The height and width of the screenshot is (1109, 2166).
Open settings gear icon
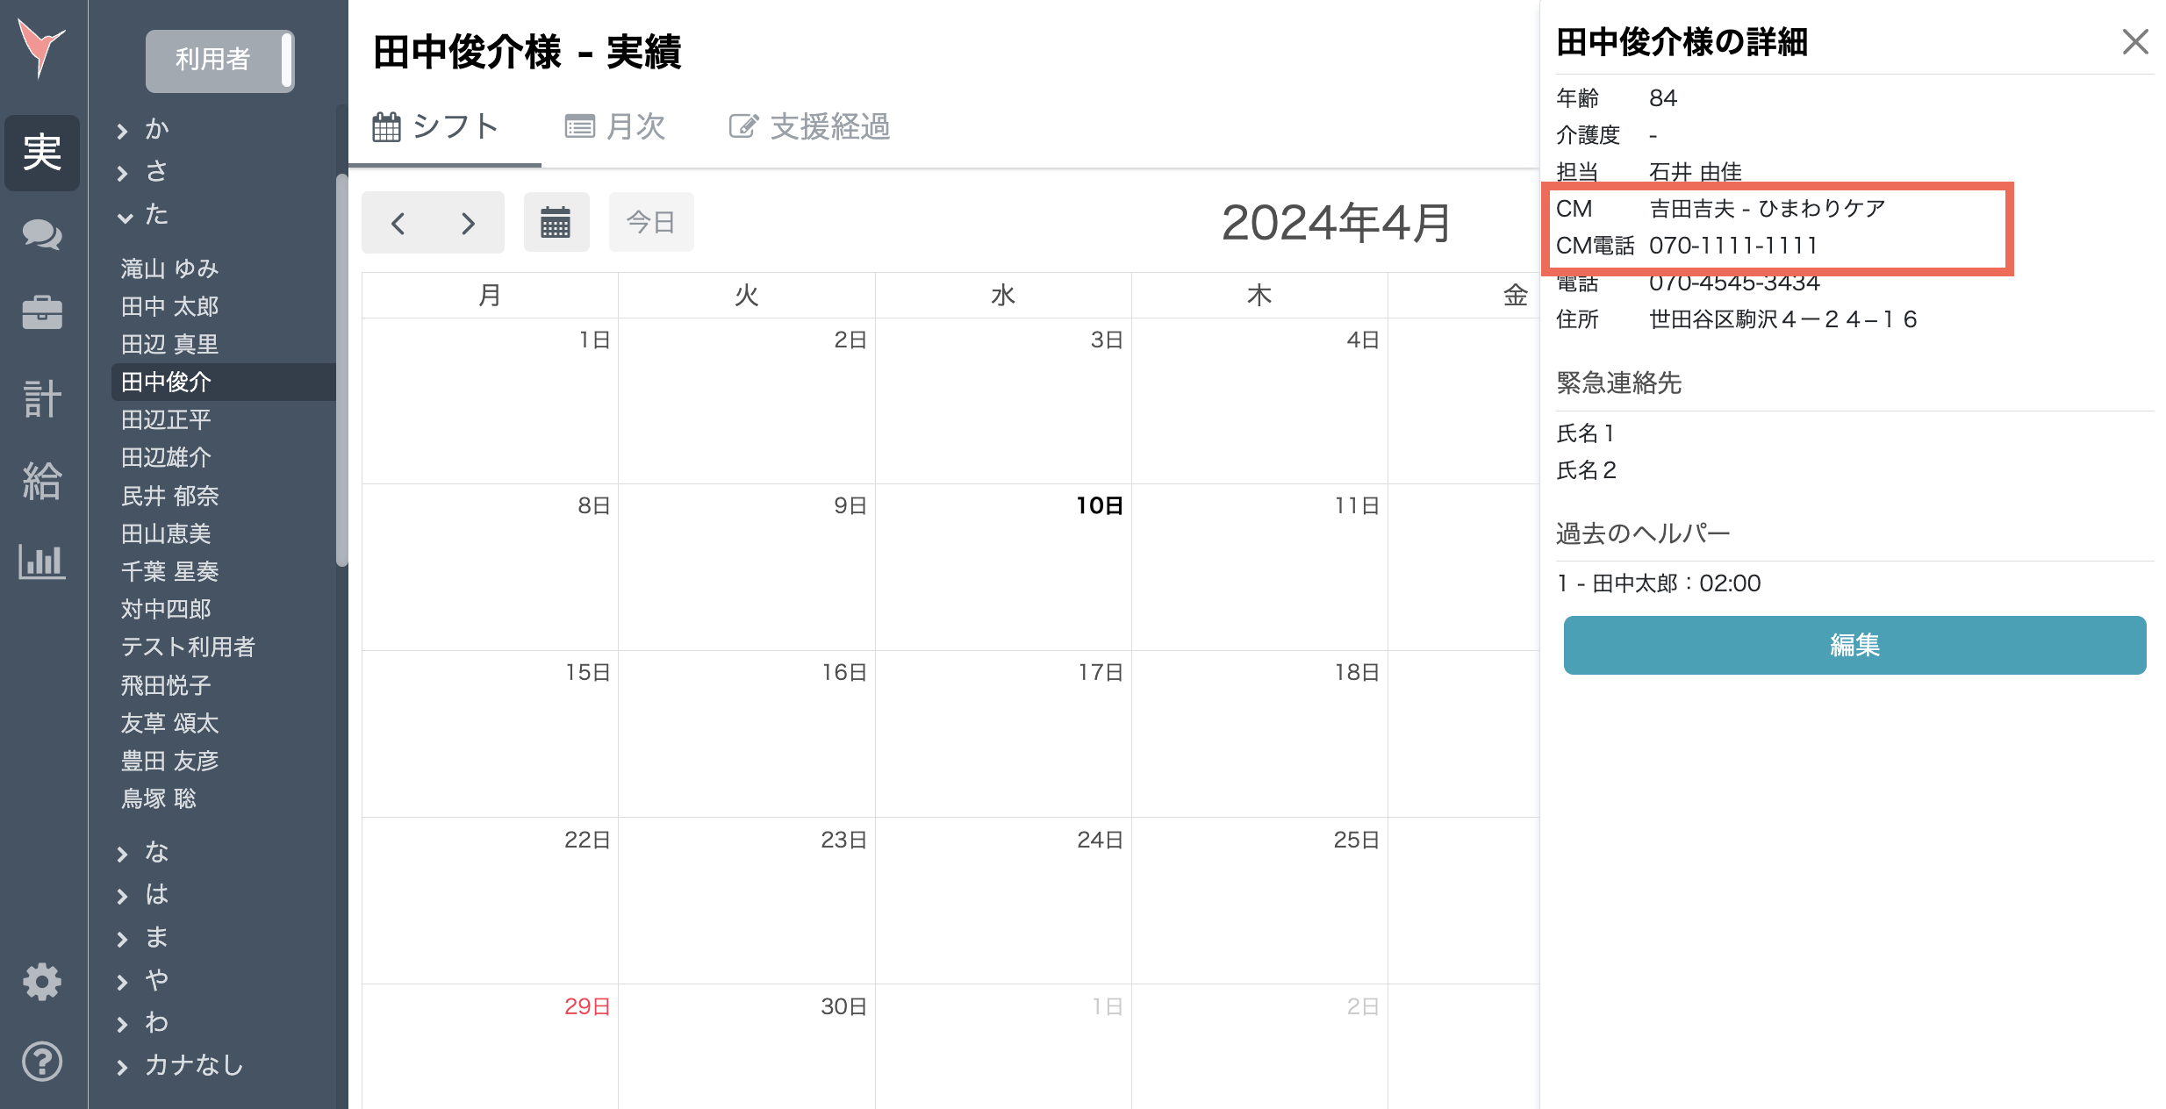coord(41,982)
